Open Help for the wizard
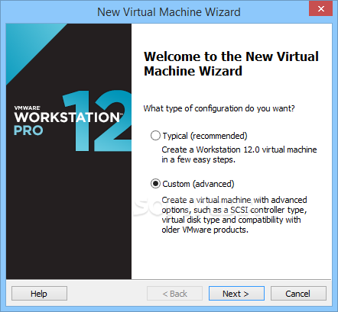Screen dimensions: 338x312 (39, 294)
